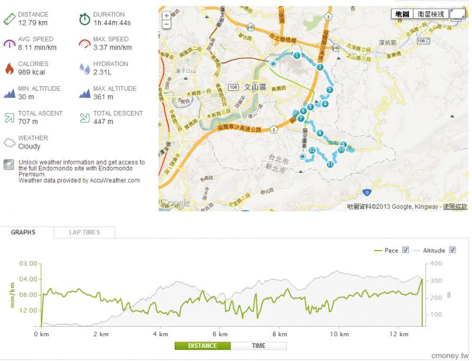Click the Google logo on the map
The height and width of the screenshot is (361, 472).
coord(175,203)
